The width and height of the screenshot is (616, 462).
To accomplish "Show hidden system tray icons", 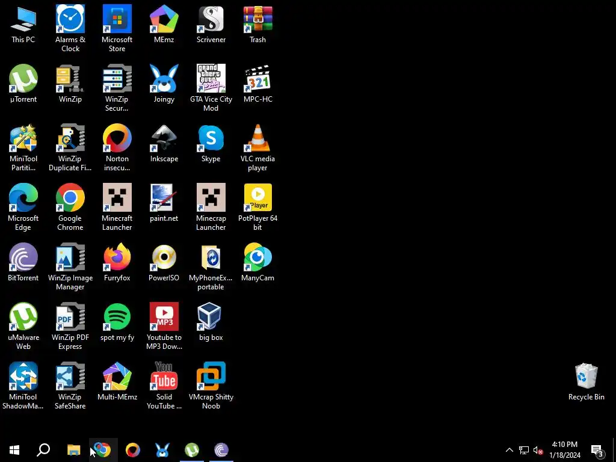I will coord(509,450).
